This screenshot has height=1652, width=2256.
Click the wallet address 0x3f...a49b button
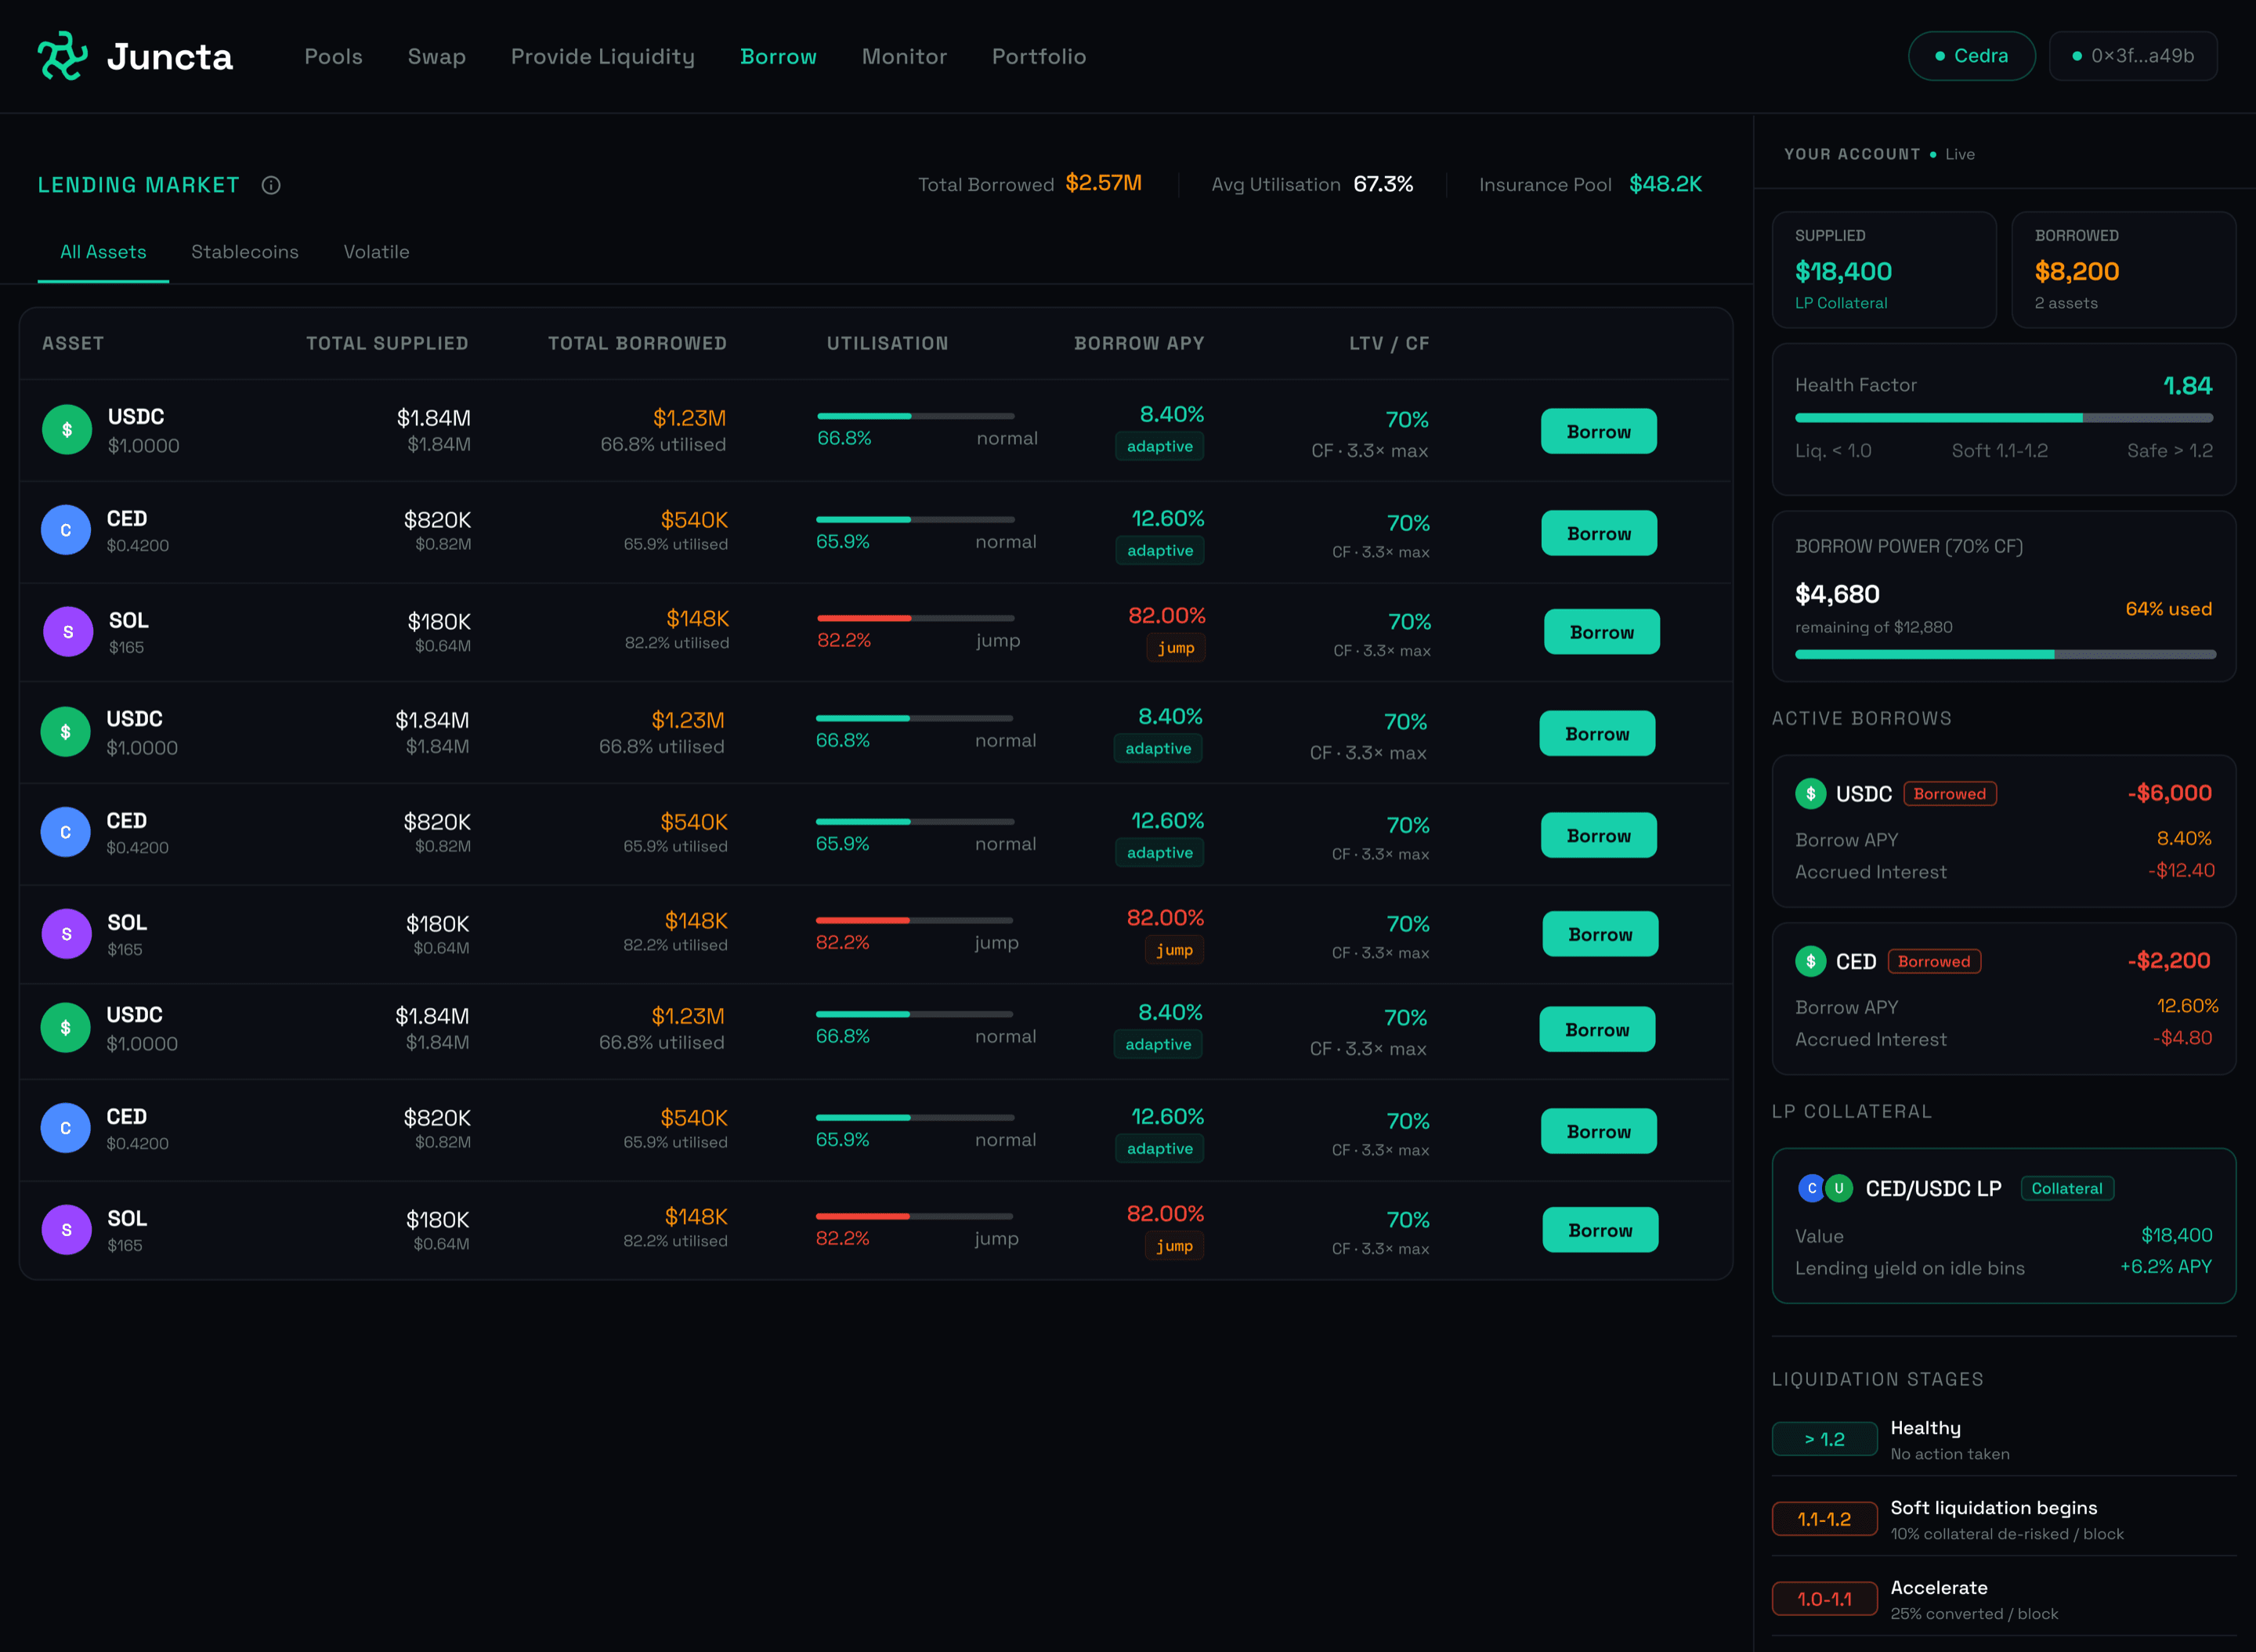(2132, 56)
